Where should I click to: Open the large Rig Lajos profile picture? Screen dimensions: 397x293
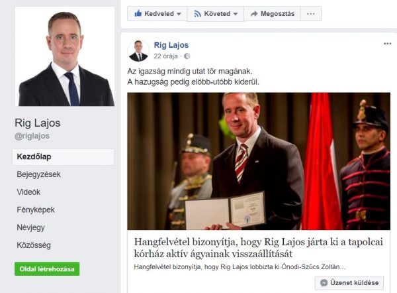[66, 56]
